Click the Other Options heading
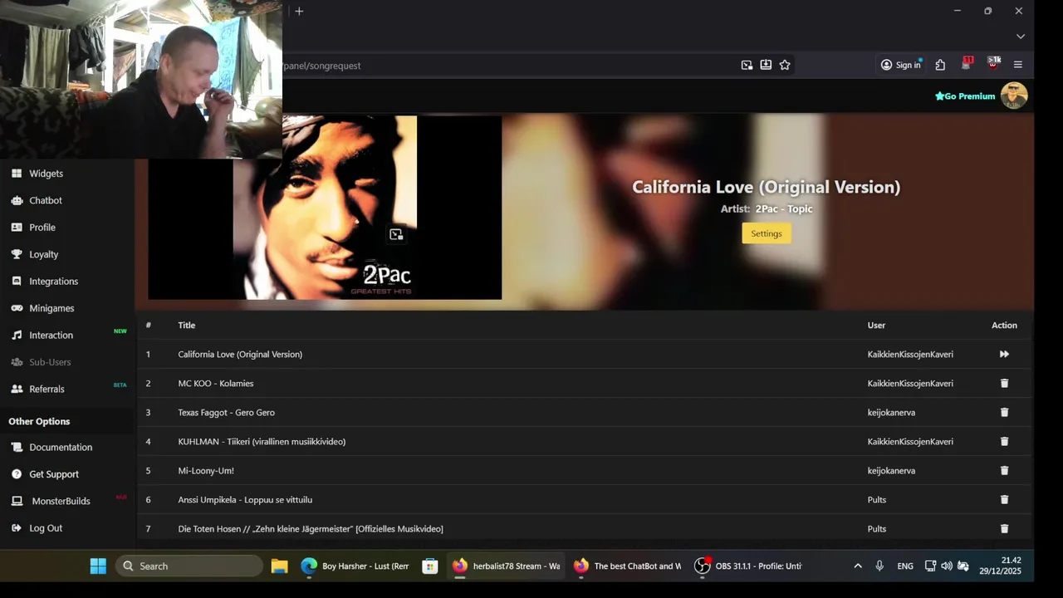Screen dimensions: 1063x598 pyautogui.click(x=39, y=422)
